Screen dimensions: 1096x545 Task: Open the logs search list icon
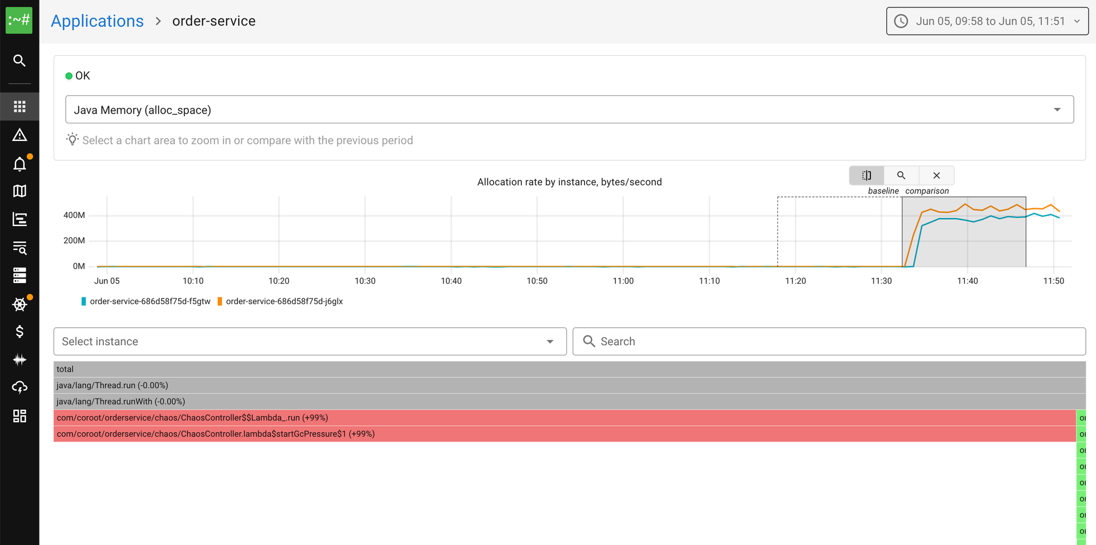tap(19, 248)
